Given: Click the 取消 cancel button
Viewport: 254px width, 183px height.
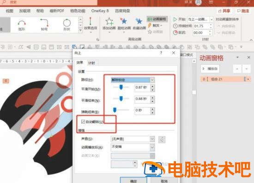Looking at the screenshot, I should [164, 181].
